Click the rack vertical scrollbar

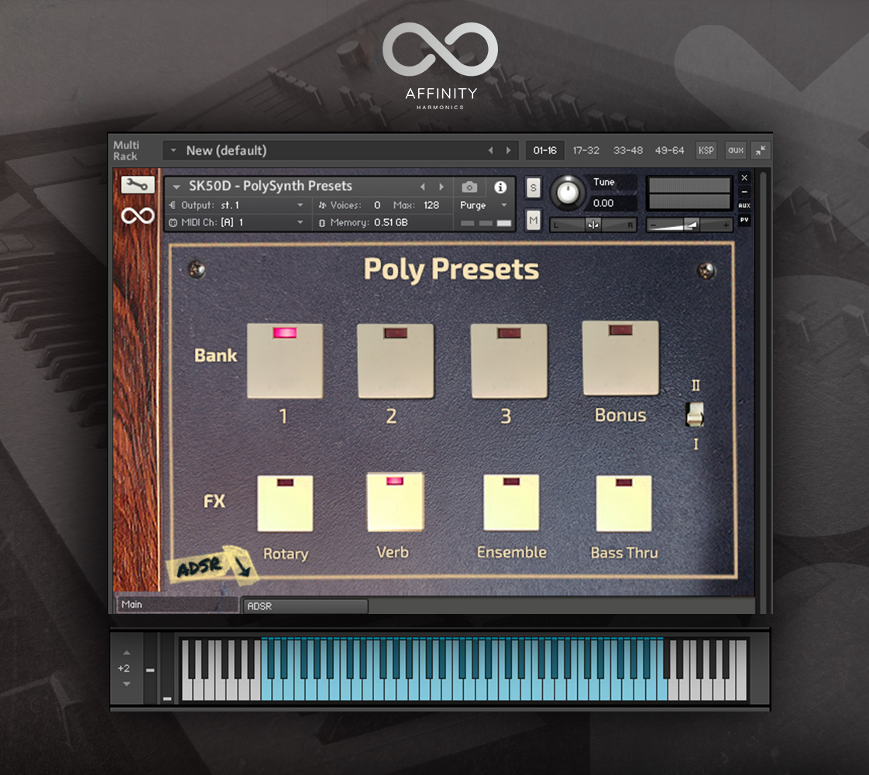[x=763, y=390]
